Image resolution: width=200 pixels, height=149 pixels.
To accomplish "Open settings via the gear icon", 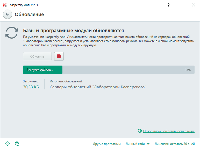I will coord(8,144).
